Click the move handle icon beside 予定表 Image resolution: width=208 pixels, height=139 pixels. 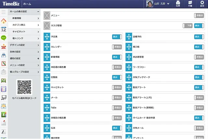tap(47, 37)
